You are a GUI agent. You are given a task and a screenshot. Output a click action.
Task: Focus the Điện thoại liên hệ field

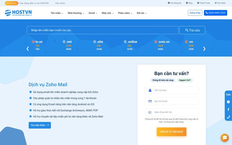click(172, 112)
